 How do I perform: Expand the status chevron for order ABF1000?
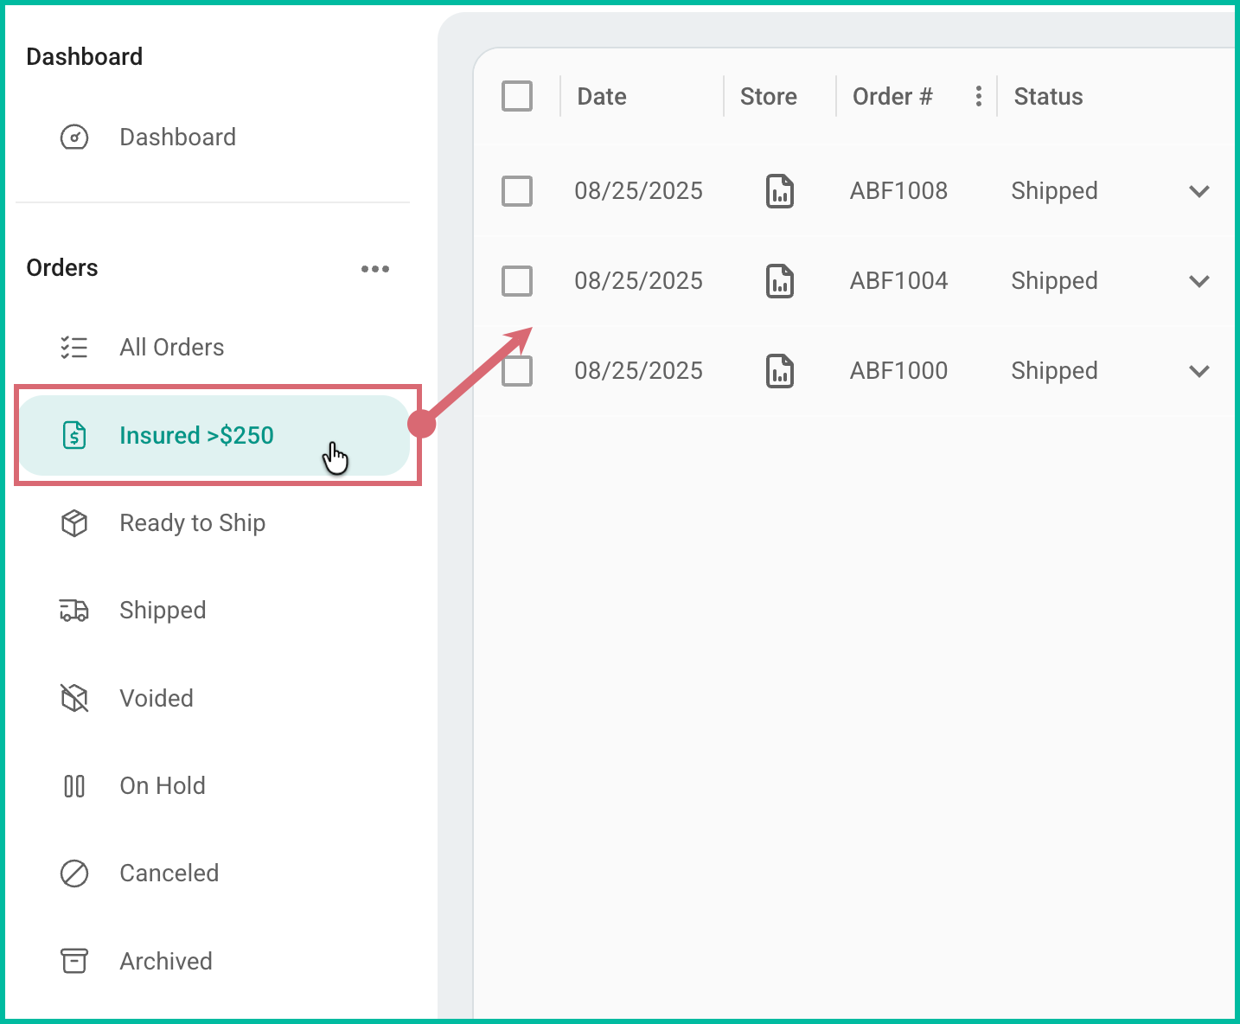pos(1199,370)
